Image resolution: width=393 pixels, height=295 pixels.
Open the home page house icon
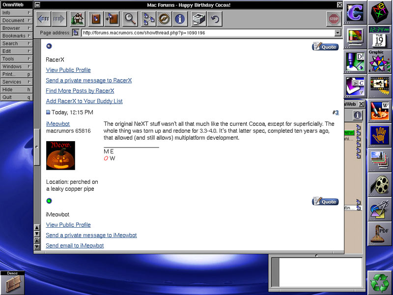(x=78, y=19)
